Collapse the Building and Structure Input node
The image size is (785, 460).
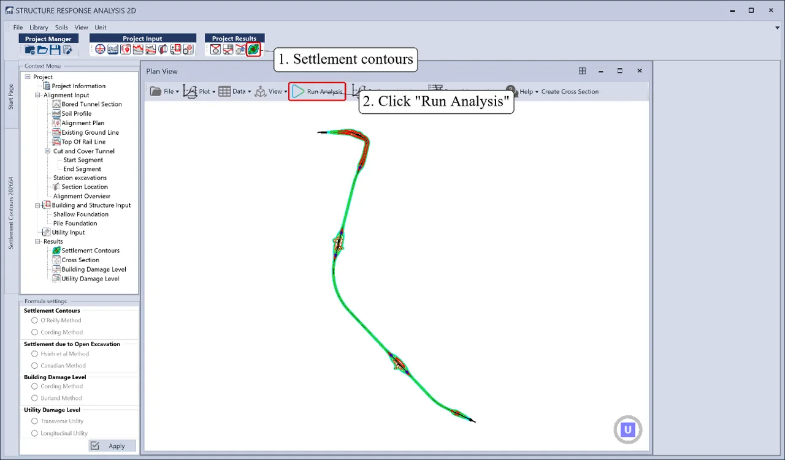[x=38, y=205]
